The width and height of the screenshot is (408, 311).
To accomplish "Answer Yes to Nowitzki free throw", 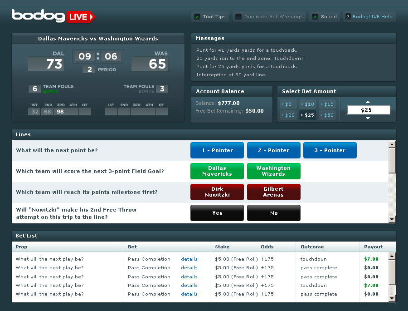I will (217, 213).
